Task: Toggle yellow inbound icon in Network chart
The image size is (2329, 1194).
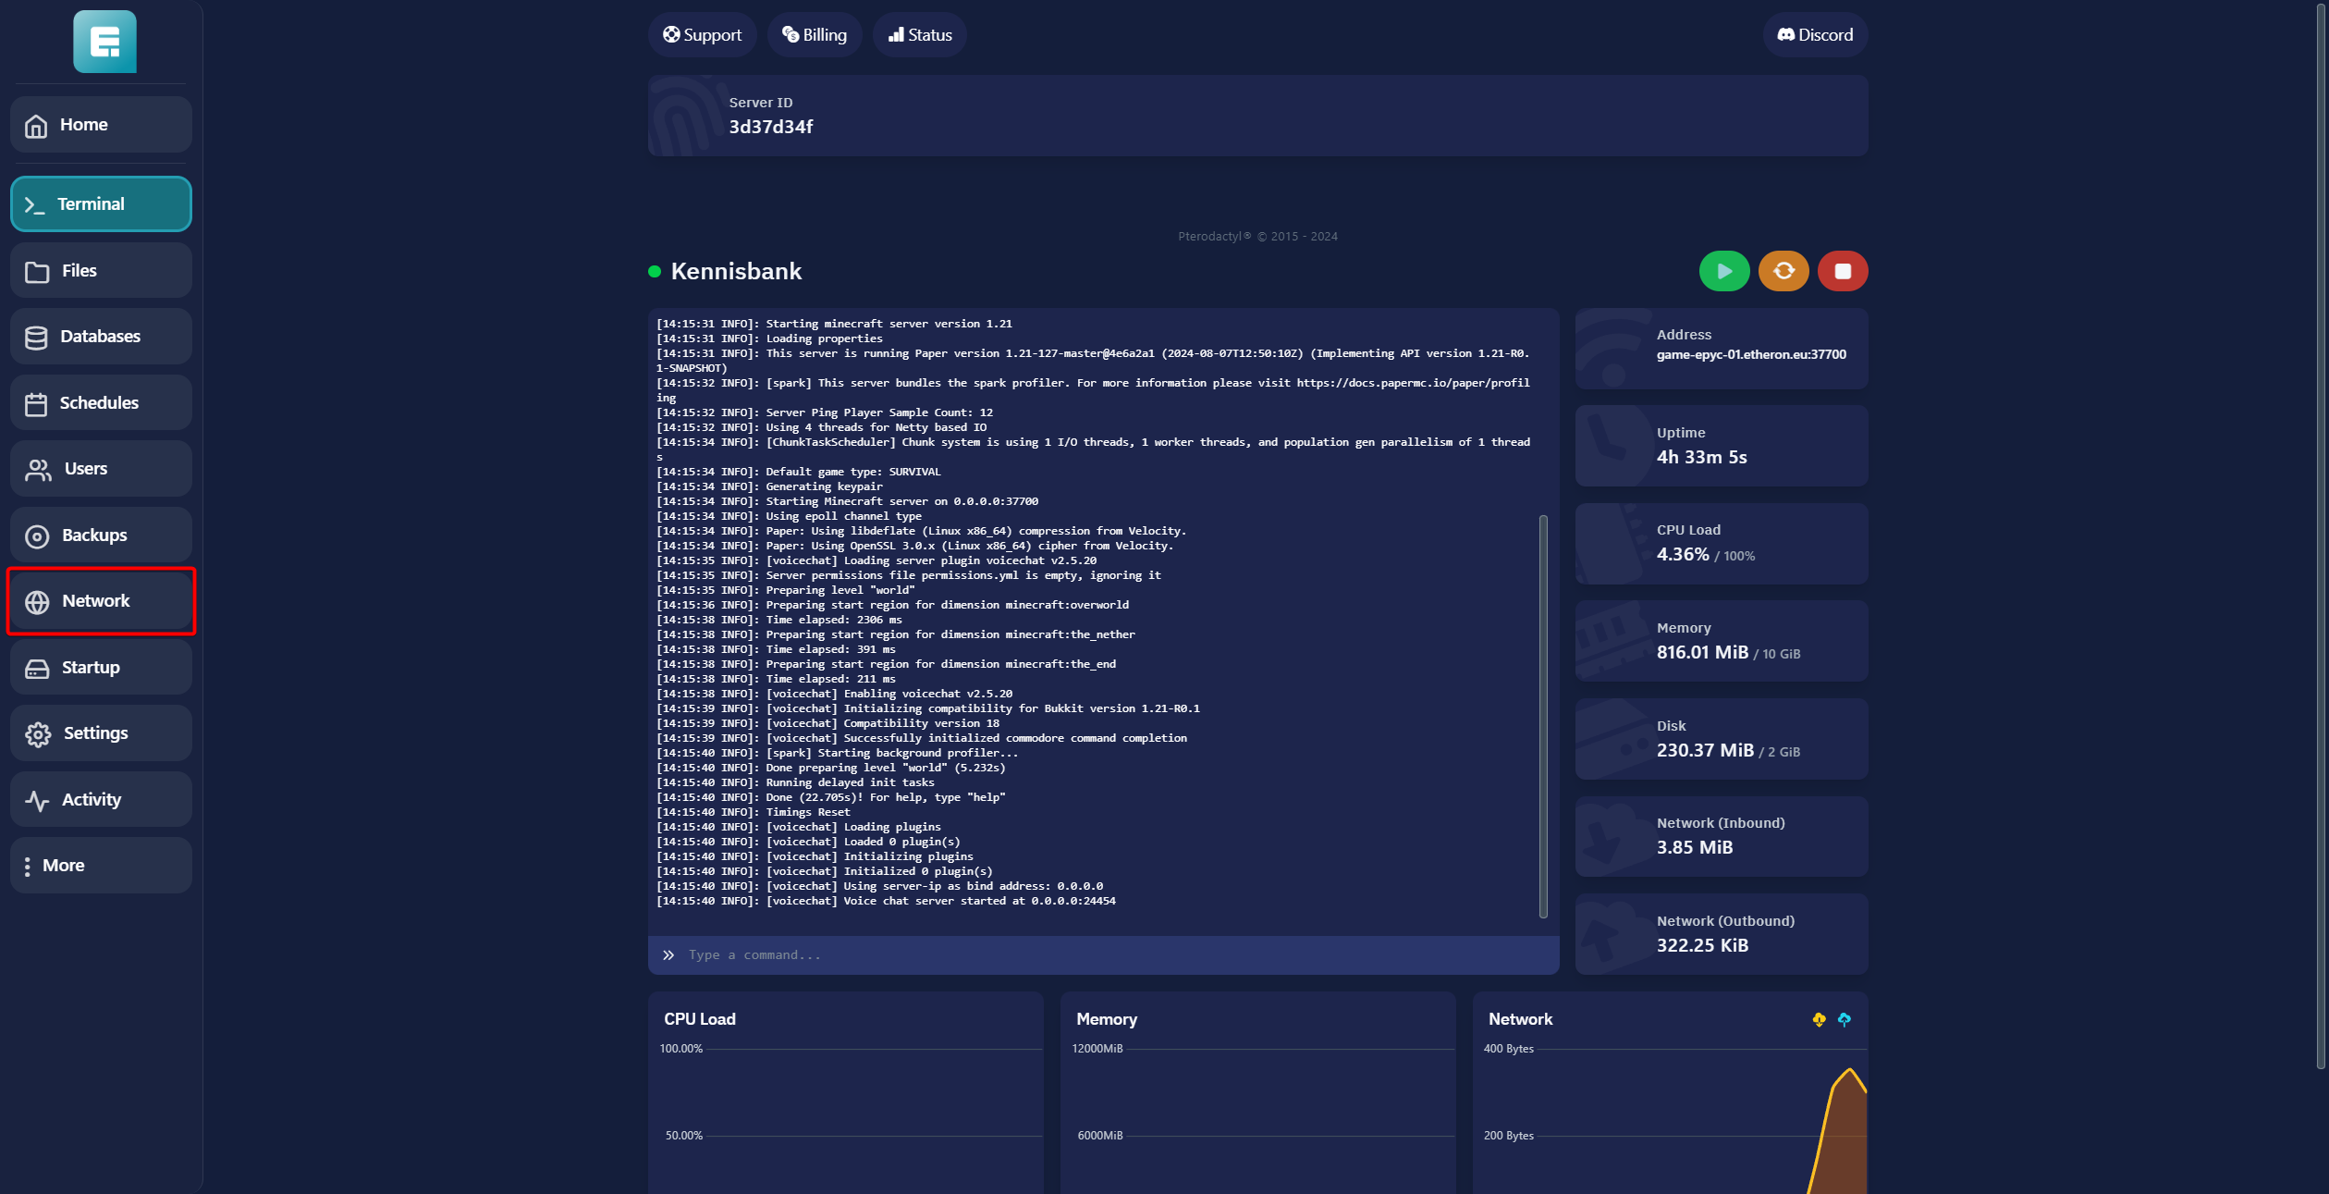Action: [x=1819, y=1019]
